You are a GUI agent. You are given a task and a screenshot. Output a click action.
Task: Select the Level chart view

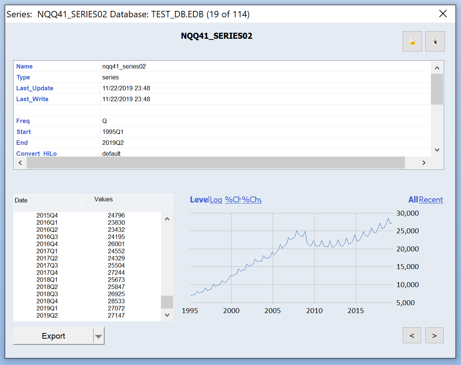[x=199, y=200]
